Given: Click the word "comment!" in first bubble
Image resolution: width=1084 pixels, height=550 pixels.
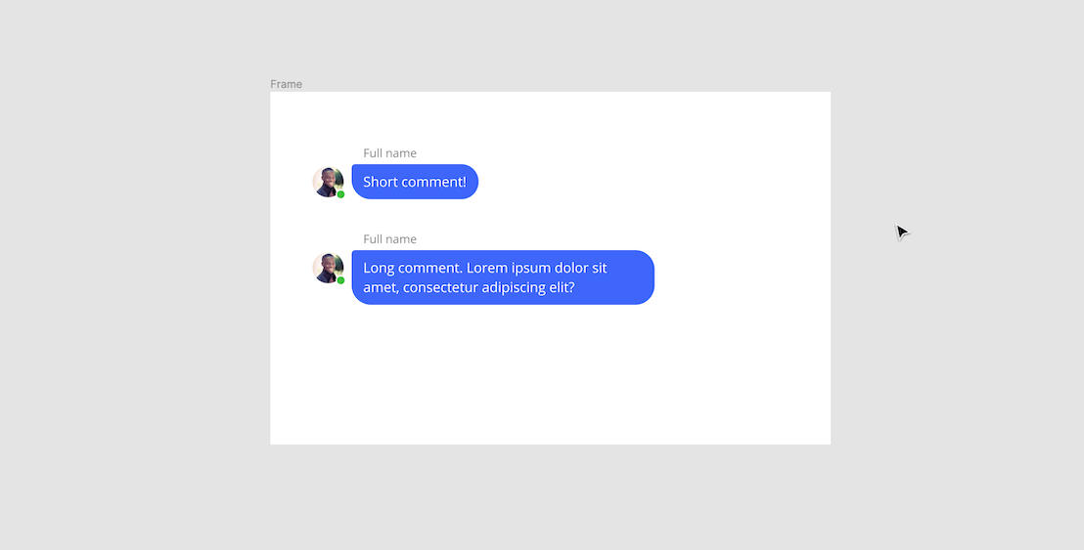Looking at the screenshot, I should (433, 182).
